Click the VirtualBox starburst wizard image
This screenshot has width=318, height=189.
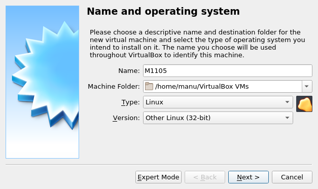pyautogui.click(x=43, y=82)
